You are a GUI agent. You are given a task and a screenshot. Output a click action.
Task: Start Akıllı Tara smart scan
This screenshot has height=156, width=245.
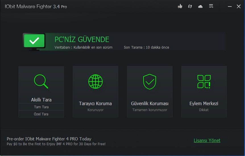[x=41, y=100]
